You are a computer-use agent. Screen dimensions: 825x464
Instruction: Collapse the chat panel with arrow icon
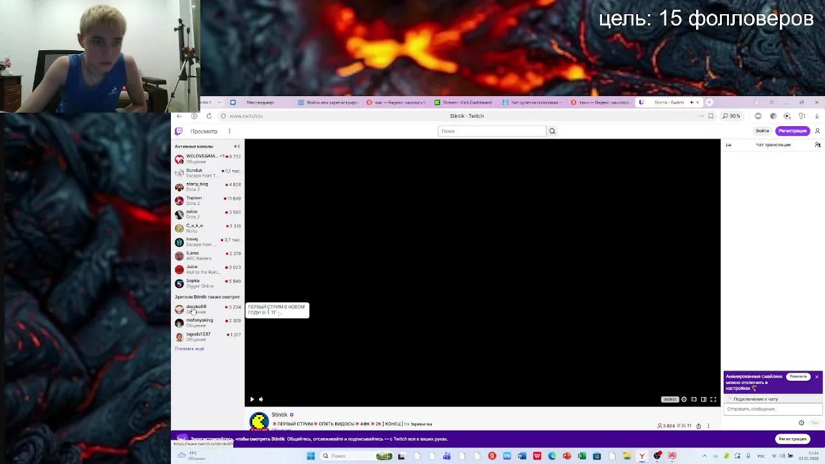(x=728, y=145)
